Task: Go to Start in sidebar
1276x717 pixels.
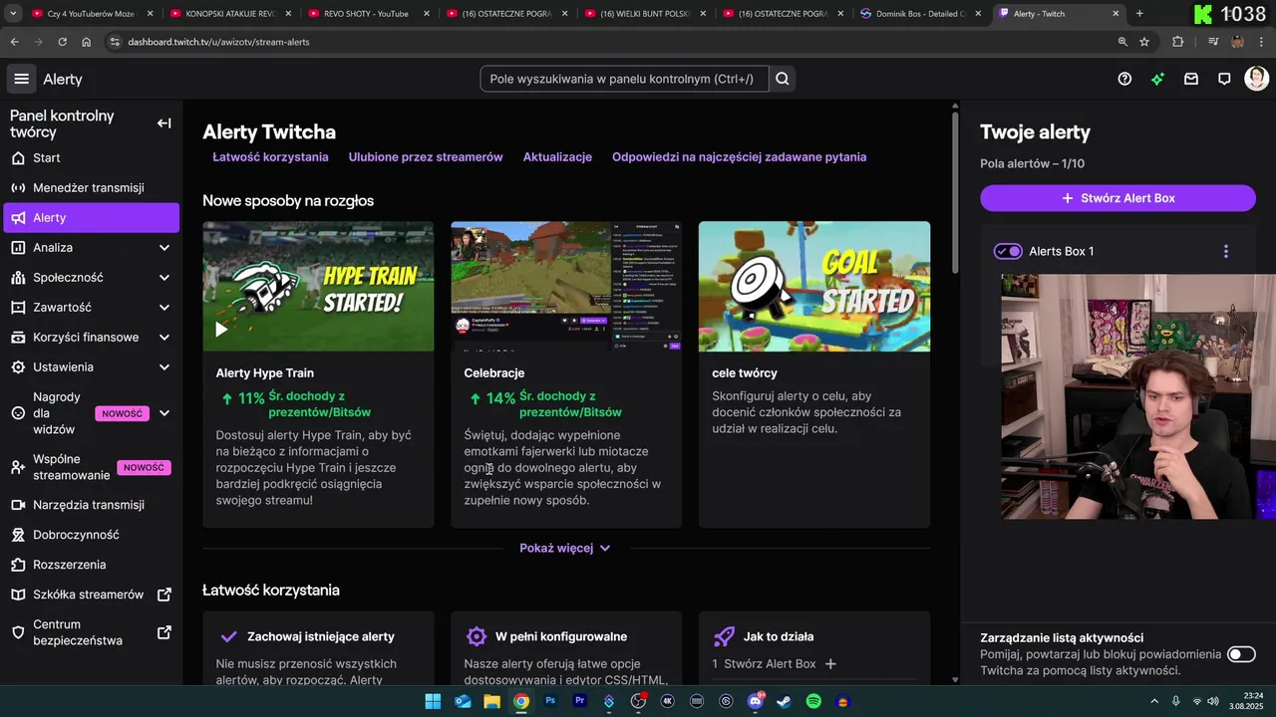Action: [92, 158]
